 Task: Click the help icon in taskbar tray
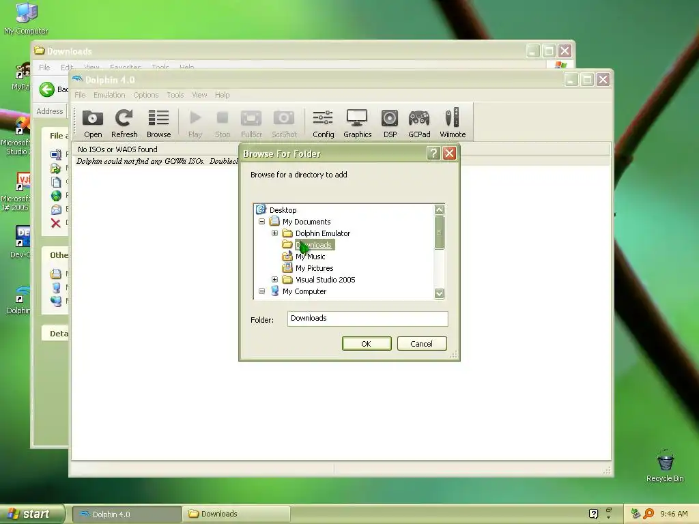pos(593,514)
